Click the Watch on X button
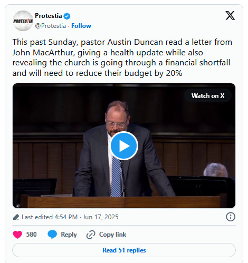 [208, 96]
